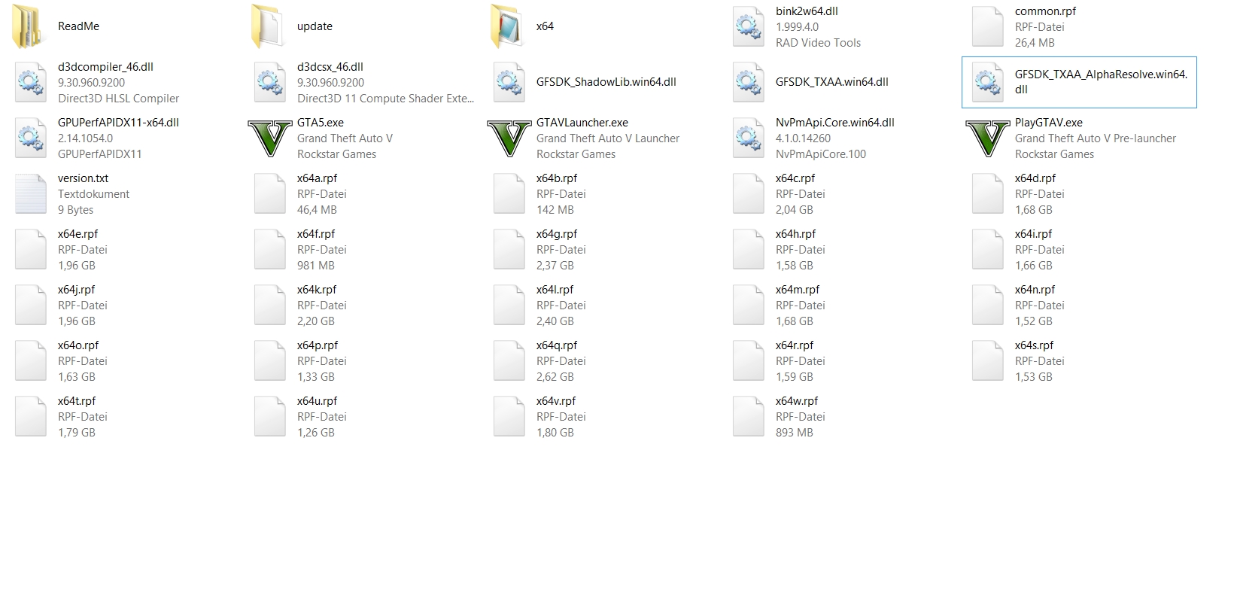Click the x64c.rpf file icon
This screenshot has width=1237, height=599.
[748, 193]
